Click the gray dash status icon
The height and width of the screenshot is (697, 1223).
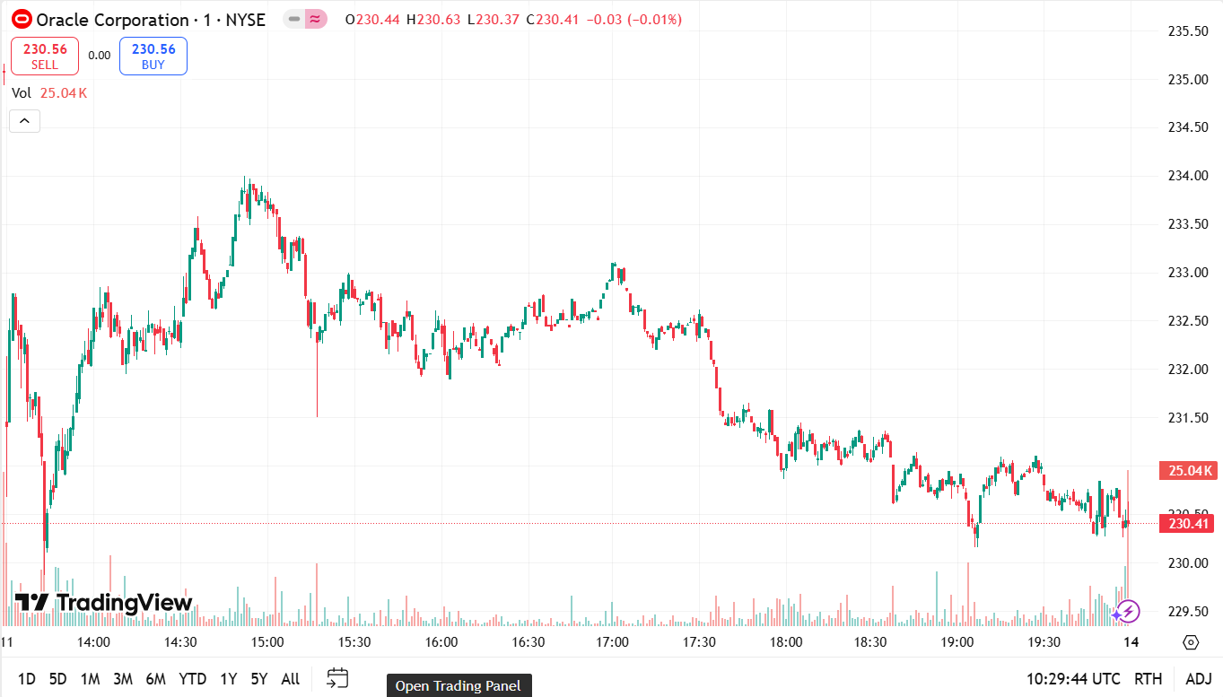pos(294,19)
